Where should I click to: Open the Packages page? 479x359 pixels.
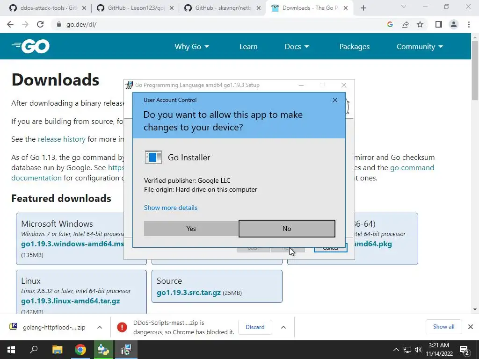[x=355, y=47]
